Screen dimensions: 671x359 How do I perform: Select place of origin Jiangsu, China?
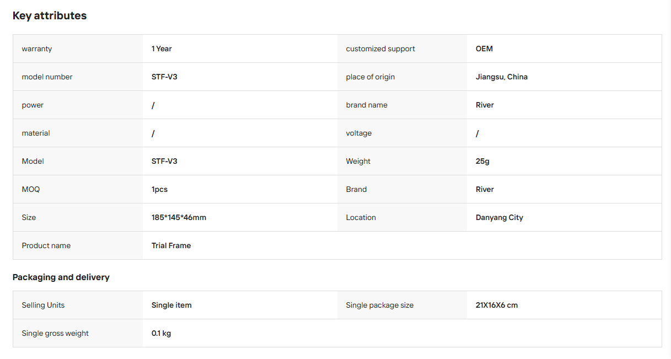(502, 77)
